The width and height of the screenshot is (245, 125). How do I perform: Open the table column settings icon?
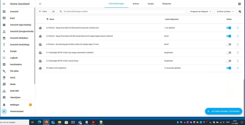[240, 12]
